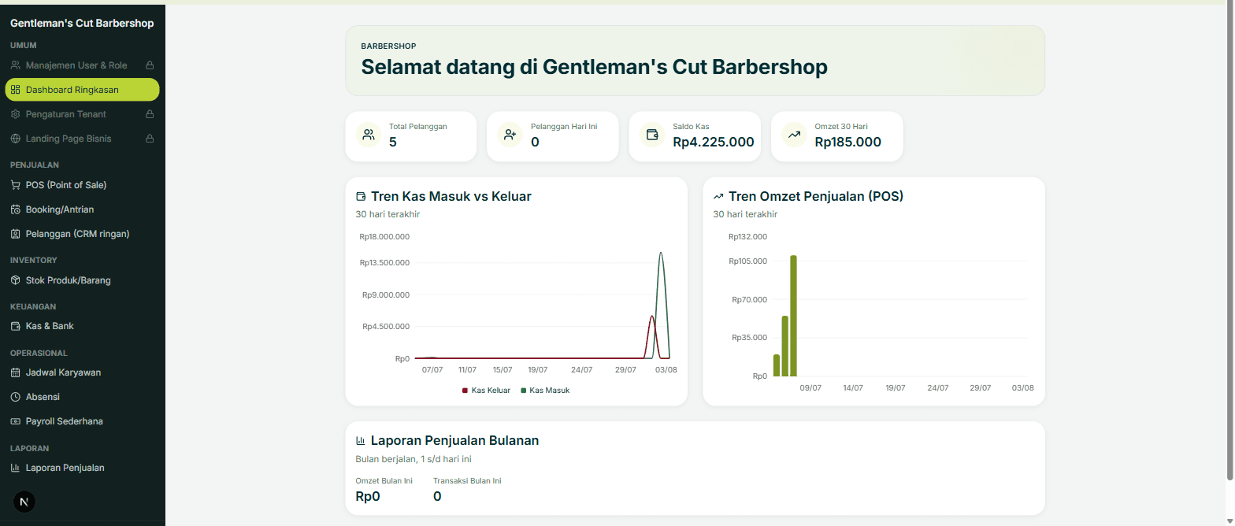Go to the Absensi page

click(82, 397)
